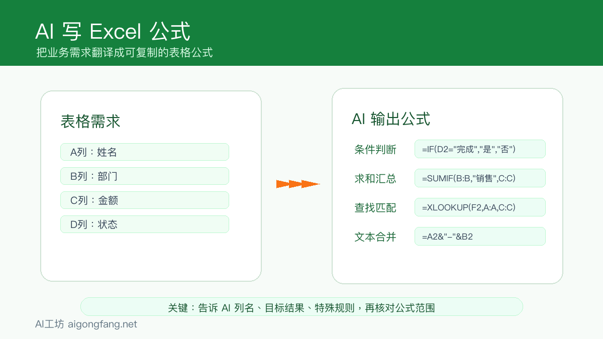Click the =XLOOKUP(F2,A:A,C:C) formula box
Image resolution: width=603 pixels, height=339 pixels.
(480, 207)
